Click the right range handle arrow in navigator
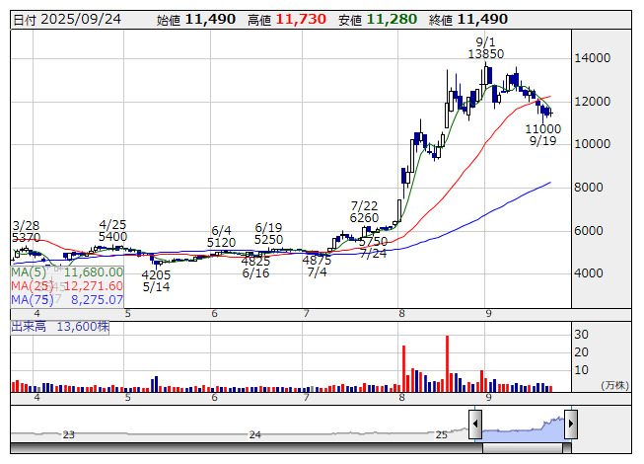Screen dimensions: 644x464 point(570,425)
